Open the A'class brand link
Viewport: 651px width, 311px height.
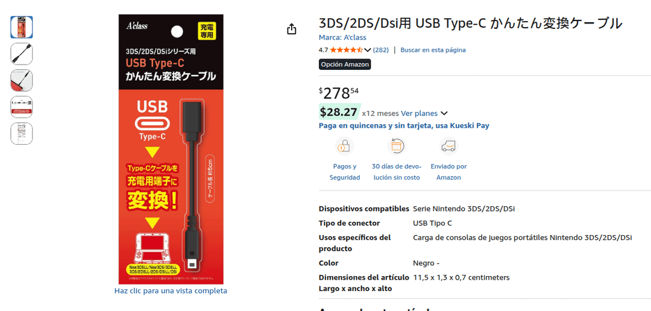(x=342, y=37)
